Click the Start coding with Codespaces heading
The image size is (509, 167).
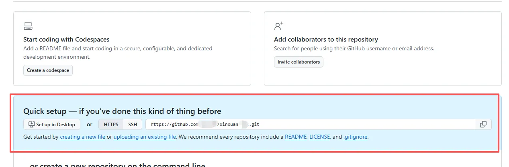coord(66,40)
